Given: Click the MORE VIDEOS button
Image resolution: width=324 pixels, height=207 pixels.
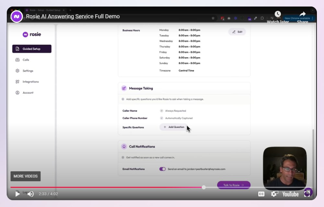Looking at the screenshot, I should click(26, 176).
